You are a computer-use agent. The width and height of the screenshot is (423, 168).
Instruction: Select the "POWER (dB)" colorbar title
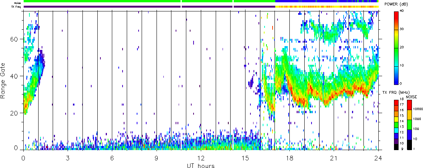pos(396,4)
